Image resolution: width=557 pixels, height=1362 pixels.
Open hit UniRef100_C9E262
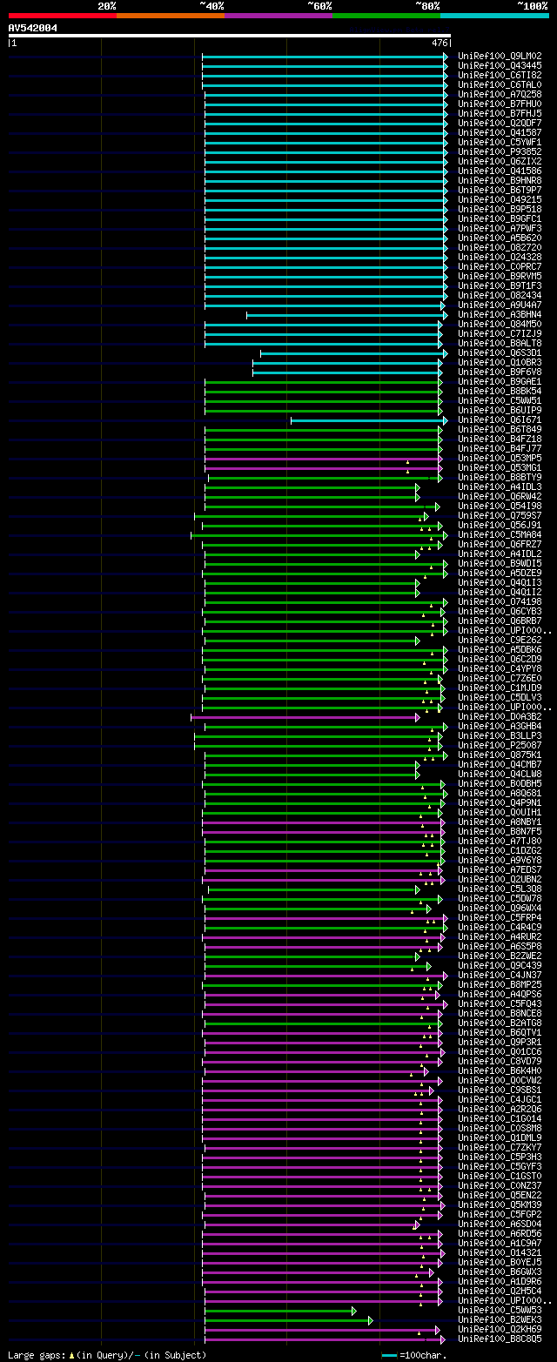coord(500,640)
